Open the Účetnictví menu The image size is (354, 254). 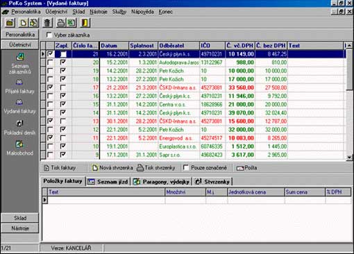pyautogui.click(x=56, y=12)
